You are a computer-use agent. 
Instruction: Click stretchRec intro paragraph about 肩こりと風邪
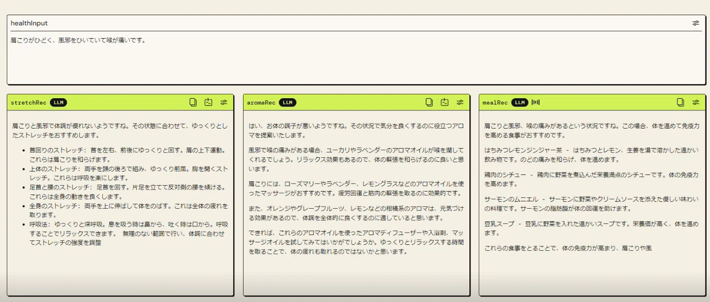point(120,130)
